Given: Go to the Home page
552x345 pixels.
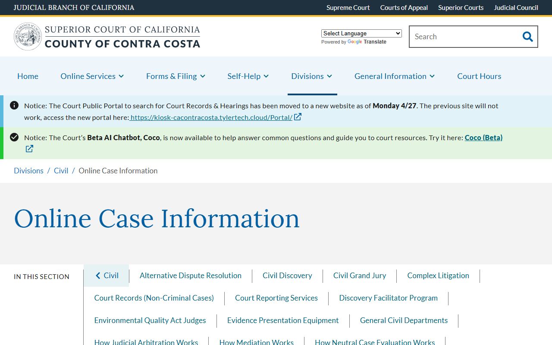Looking at the screenshot, I should pos(28,76).
